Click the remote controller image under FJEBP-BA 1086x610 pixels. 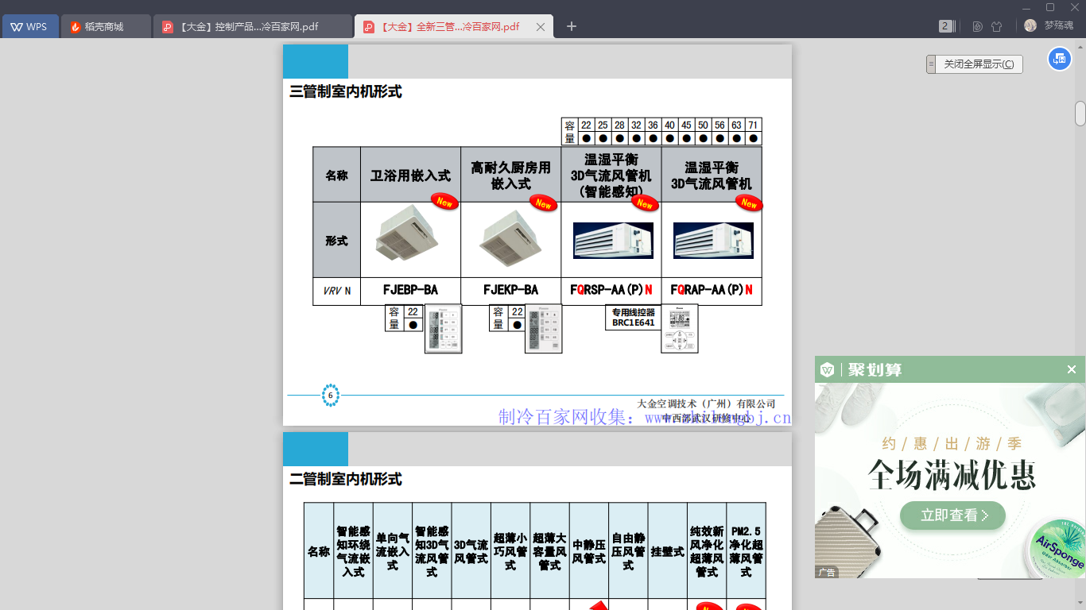coord(443,329)
